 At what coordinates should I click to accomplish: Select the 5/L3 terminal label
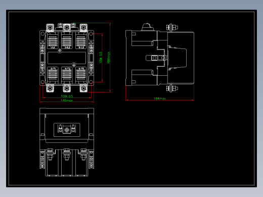pos(81,47)
